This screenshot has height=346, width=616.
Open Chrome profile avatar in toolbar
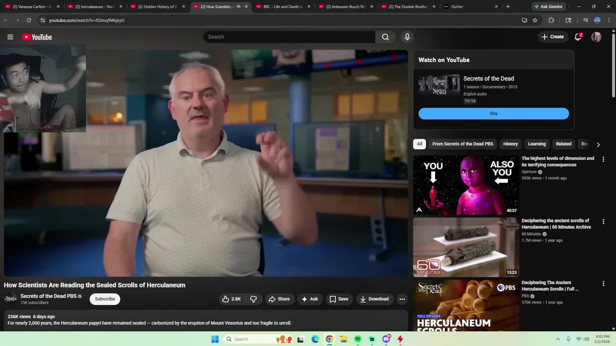597,20
